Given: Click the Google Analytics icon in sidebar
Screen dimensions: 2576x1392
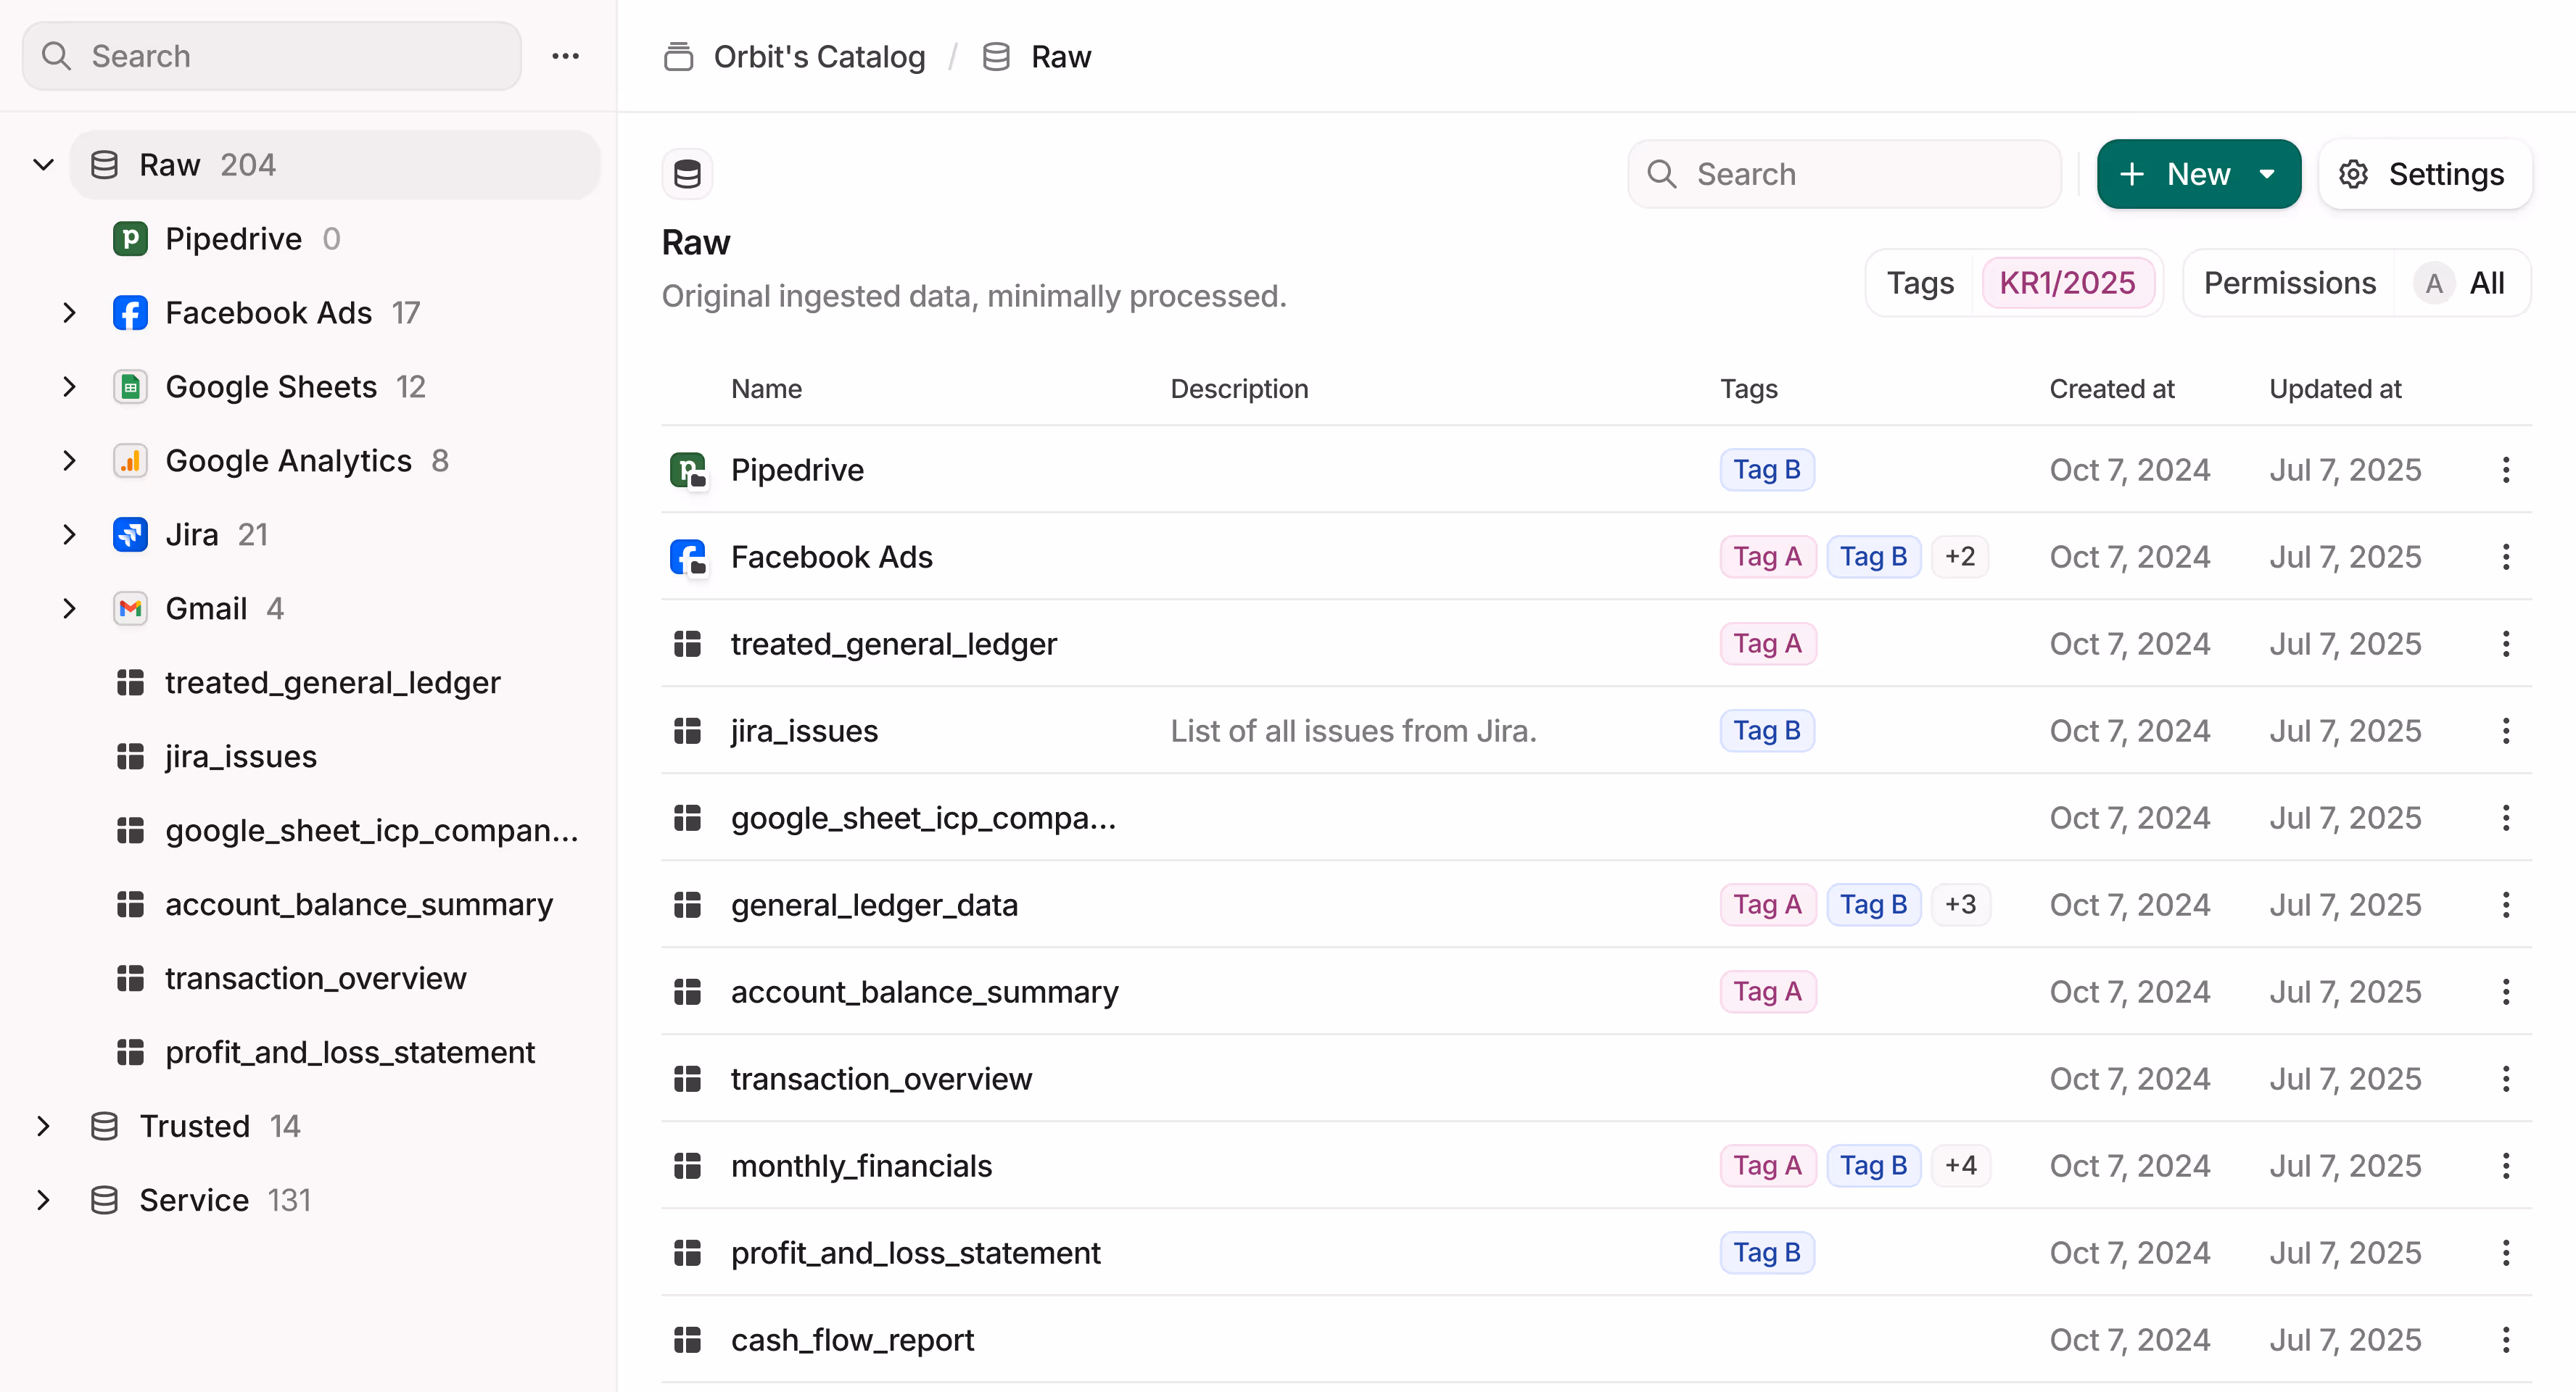Looking at the screenshot, I should click(x=130, y=461).
